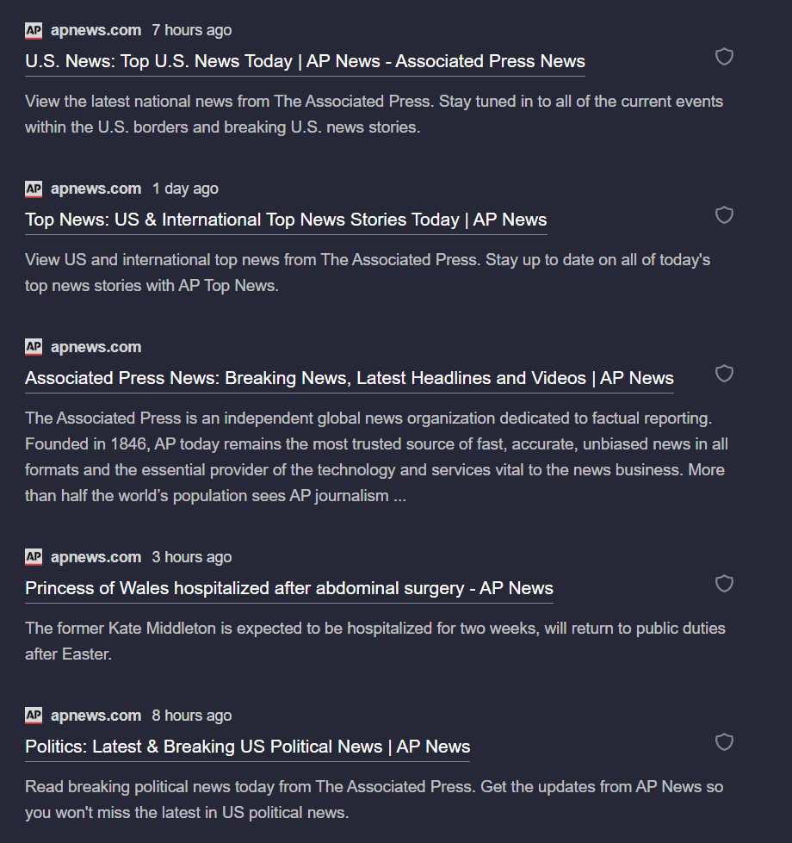This screenshot has height=843, width=792.
Task: Click the shield icon for U.S. News result
Action: point(725,57)
